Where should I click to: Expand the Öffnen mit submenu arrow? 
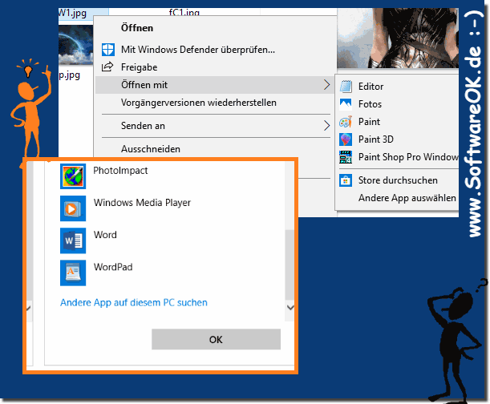326,85
